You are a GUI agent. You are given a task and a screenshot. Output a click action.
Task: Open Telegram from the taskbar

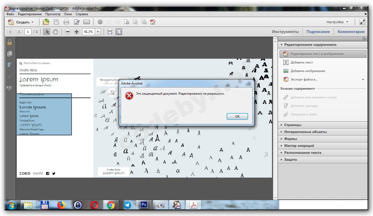(x=127, y=205)
